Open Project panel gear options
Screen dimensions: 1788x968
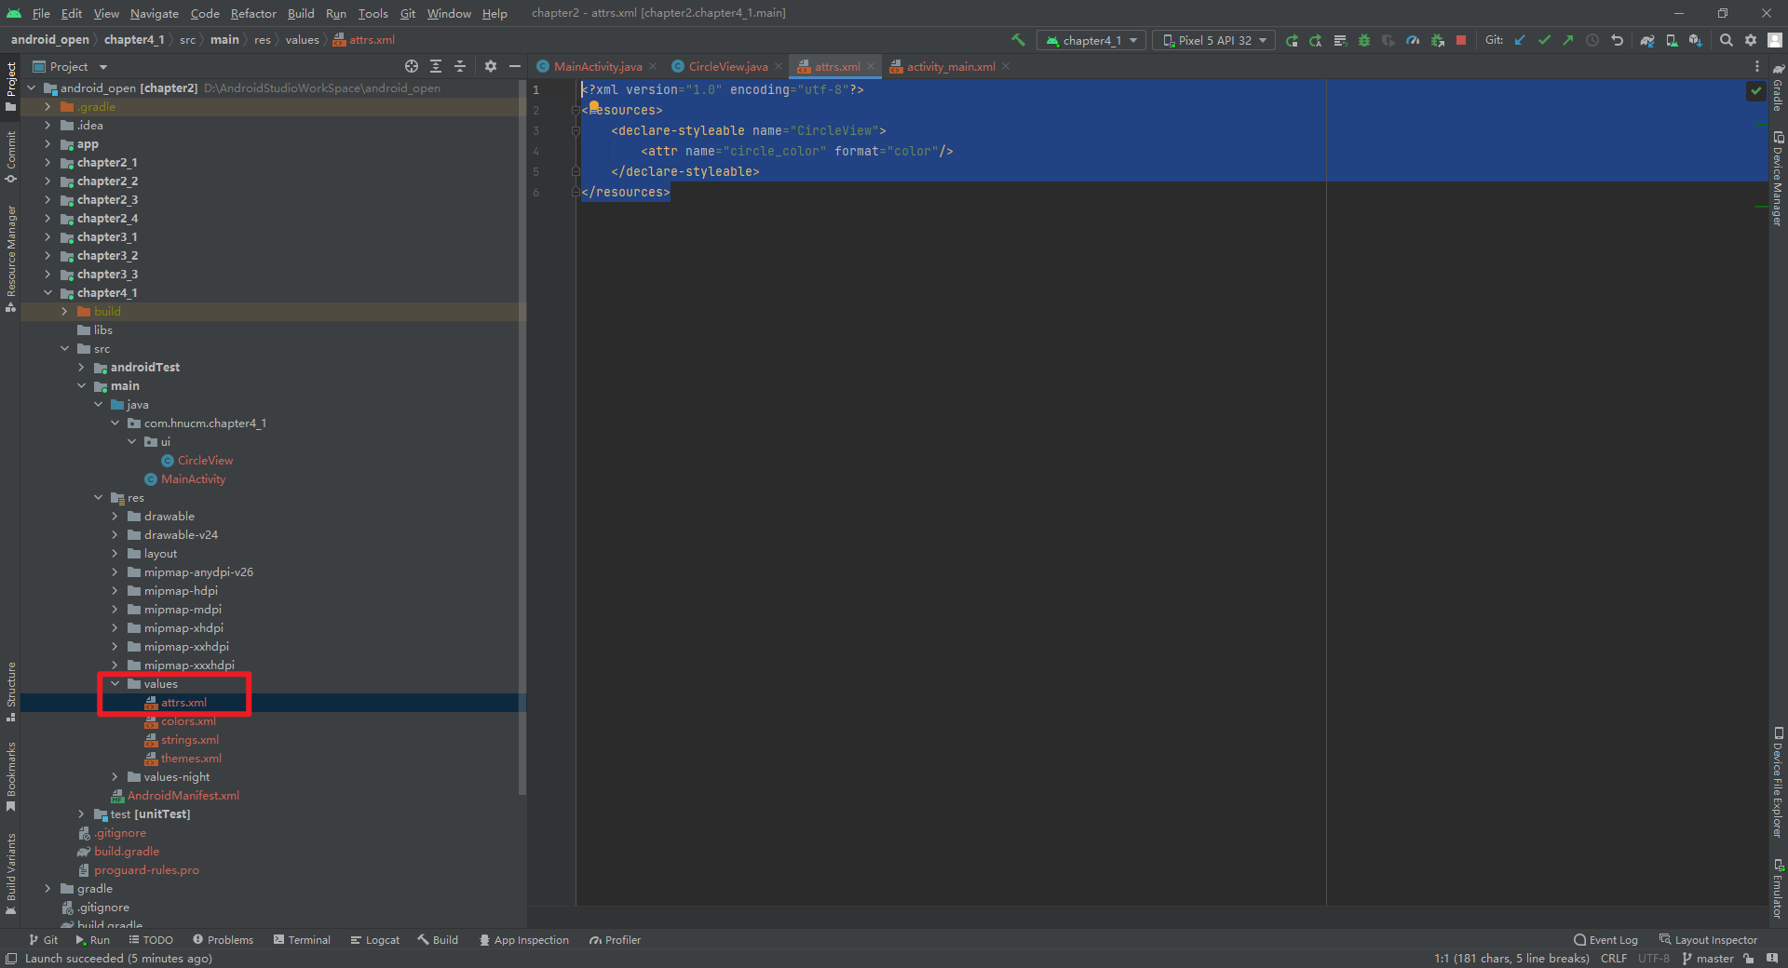click(x=491, y=66)
